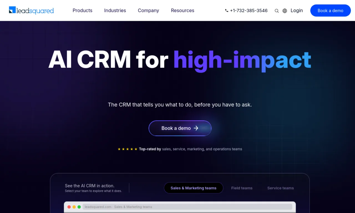Open the Products menu
The width and height of the screenshot is (355, 213).
[x=82, y=11]
